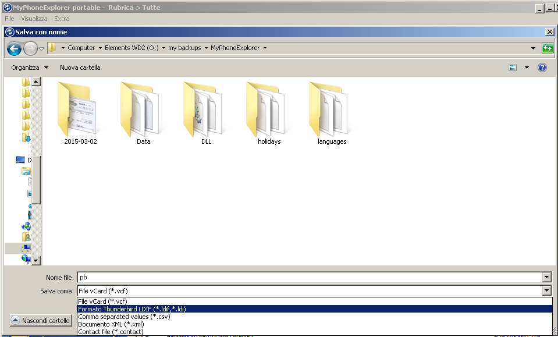Select Contact file (*.contact) option
558x337 pixels.
coord(111,332)
